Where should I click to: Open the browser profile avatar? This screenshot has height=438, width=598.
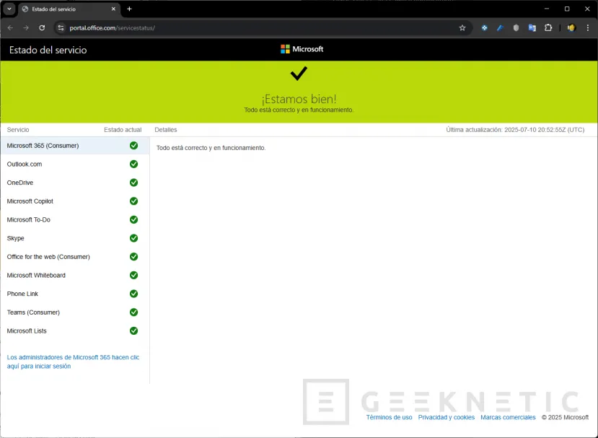pos(571,27)
